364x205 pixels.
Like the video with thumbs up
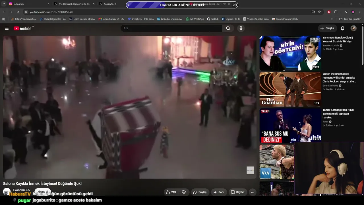171,192
